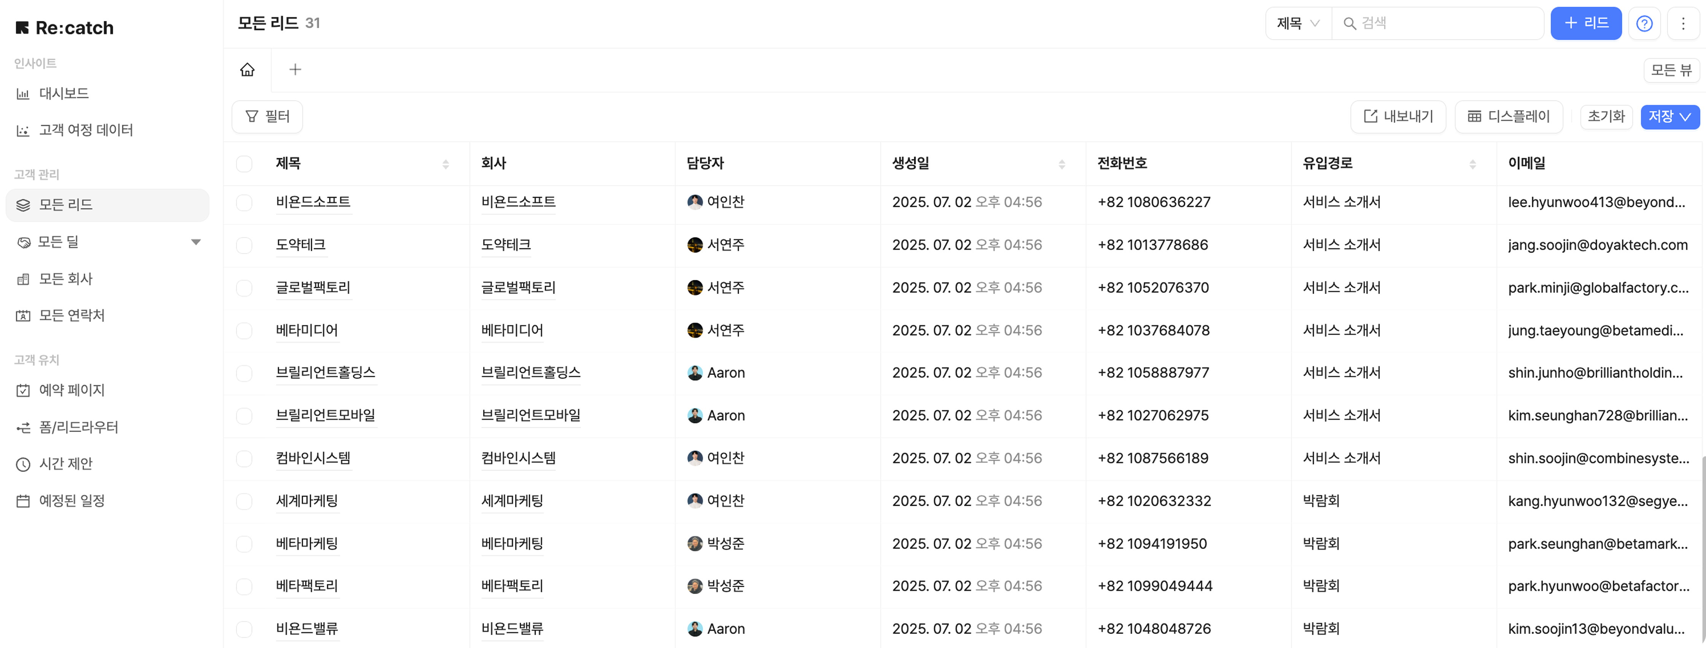Open the 브릴리언트홀딩스 lead title link
This screenshot has width=1706, height=648.
click(x=325, y=373)
